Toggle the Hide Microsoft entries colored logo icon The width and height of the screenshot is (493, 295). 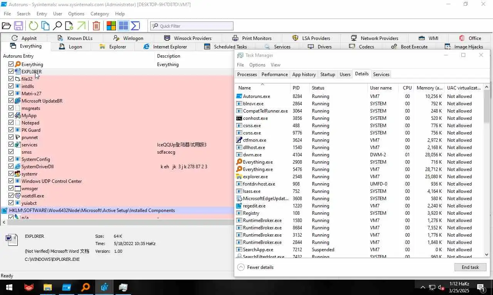coord(111,26)
